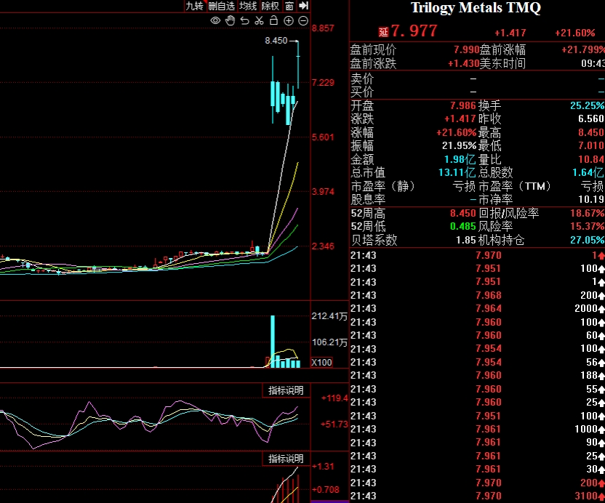Select the scissors cut tool

pyautogui.click(x=260, y=20)
